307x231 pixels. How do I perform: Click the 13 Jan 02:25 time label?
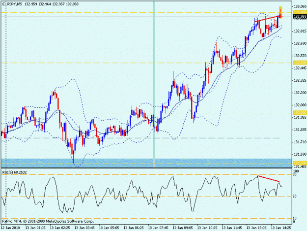[60, 228]
